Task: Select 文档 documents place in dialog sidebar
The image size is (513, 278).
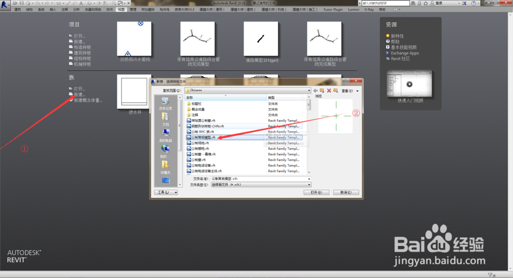Action: 165,120
